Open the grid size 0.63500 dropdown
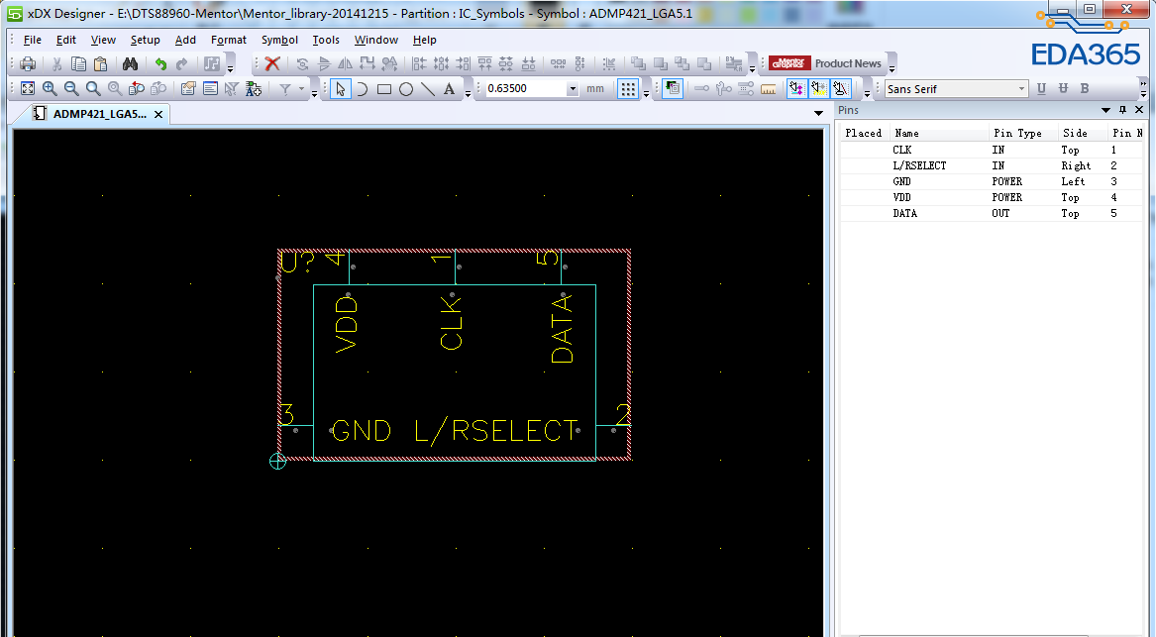Viewport: 1156px width, 637px height. 573,89
